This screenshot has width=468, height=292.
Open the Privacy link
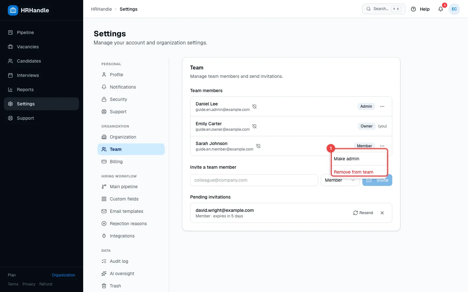[29, 284]
